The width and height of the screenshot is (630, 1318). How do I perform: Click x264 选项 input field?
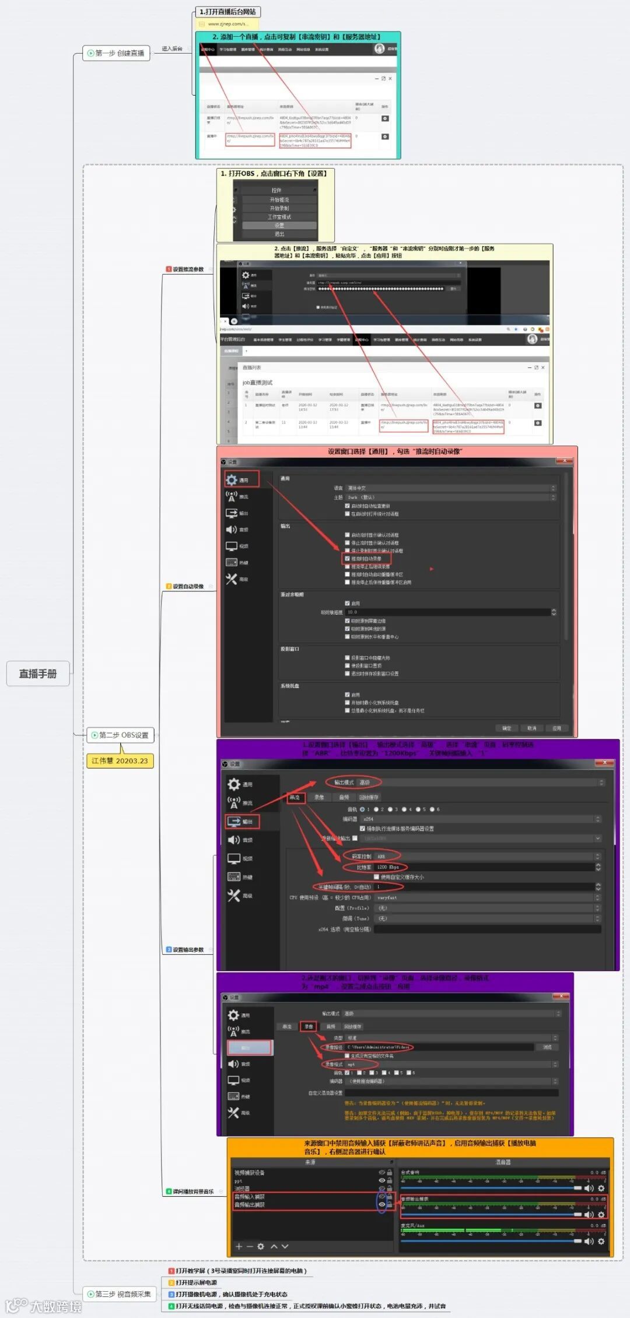488,929
